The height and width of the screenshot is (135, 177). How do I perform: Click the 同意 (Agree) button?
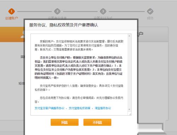coord(64,122)
